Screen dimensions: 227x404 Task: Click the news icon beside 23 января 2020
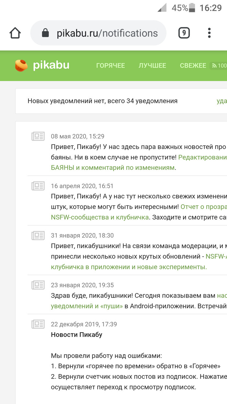point(38,285)
